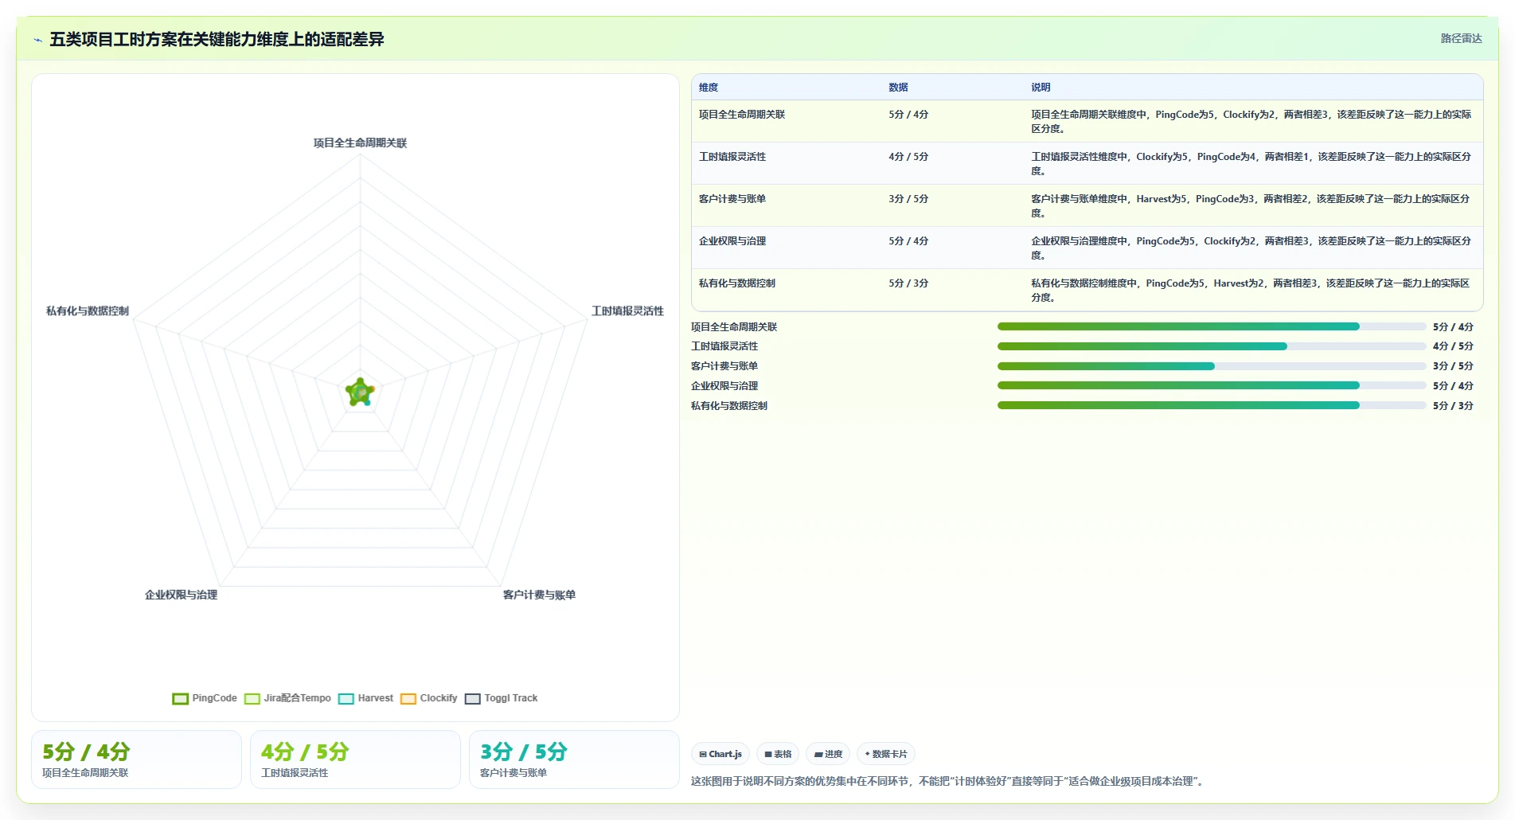Screen dimensions: 1515x820
Task: Click progress bar for 项目全生命周期关联
Action: tap(1212, 326)
